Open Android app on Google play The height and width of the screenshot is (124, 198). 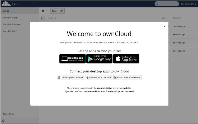(x=99, y=59)
